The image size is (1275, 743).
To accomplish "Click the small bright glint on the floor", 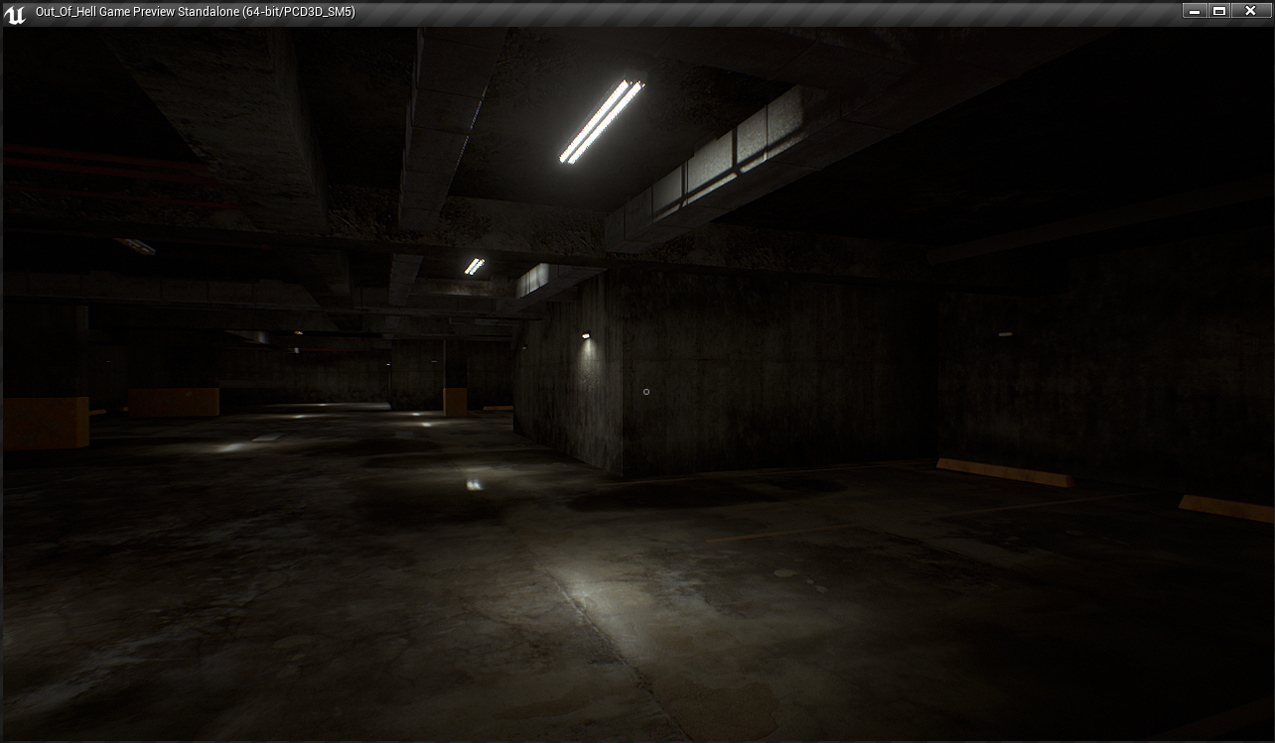I will tap(475, 484).
